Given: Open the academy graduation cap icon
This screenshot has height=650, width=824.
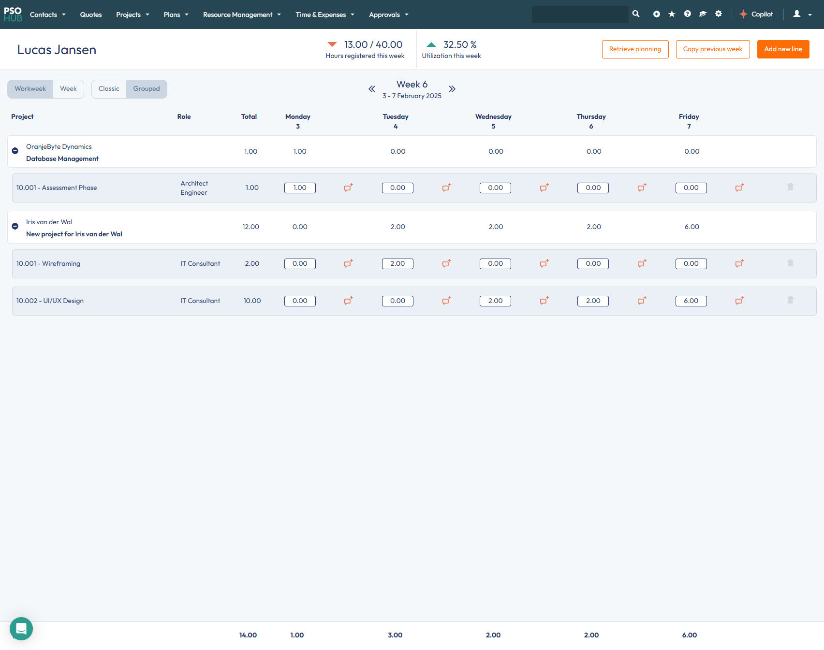Looking at the screenshot, I should pyautogui.click(x=703, y=14).
